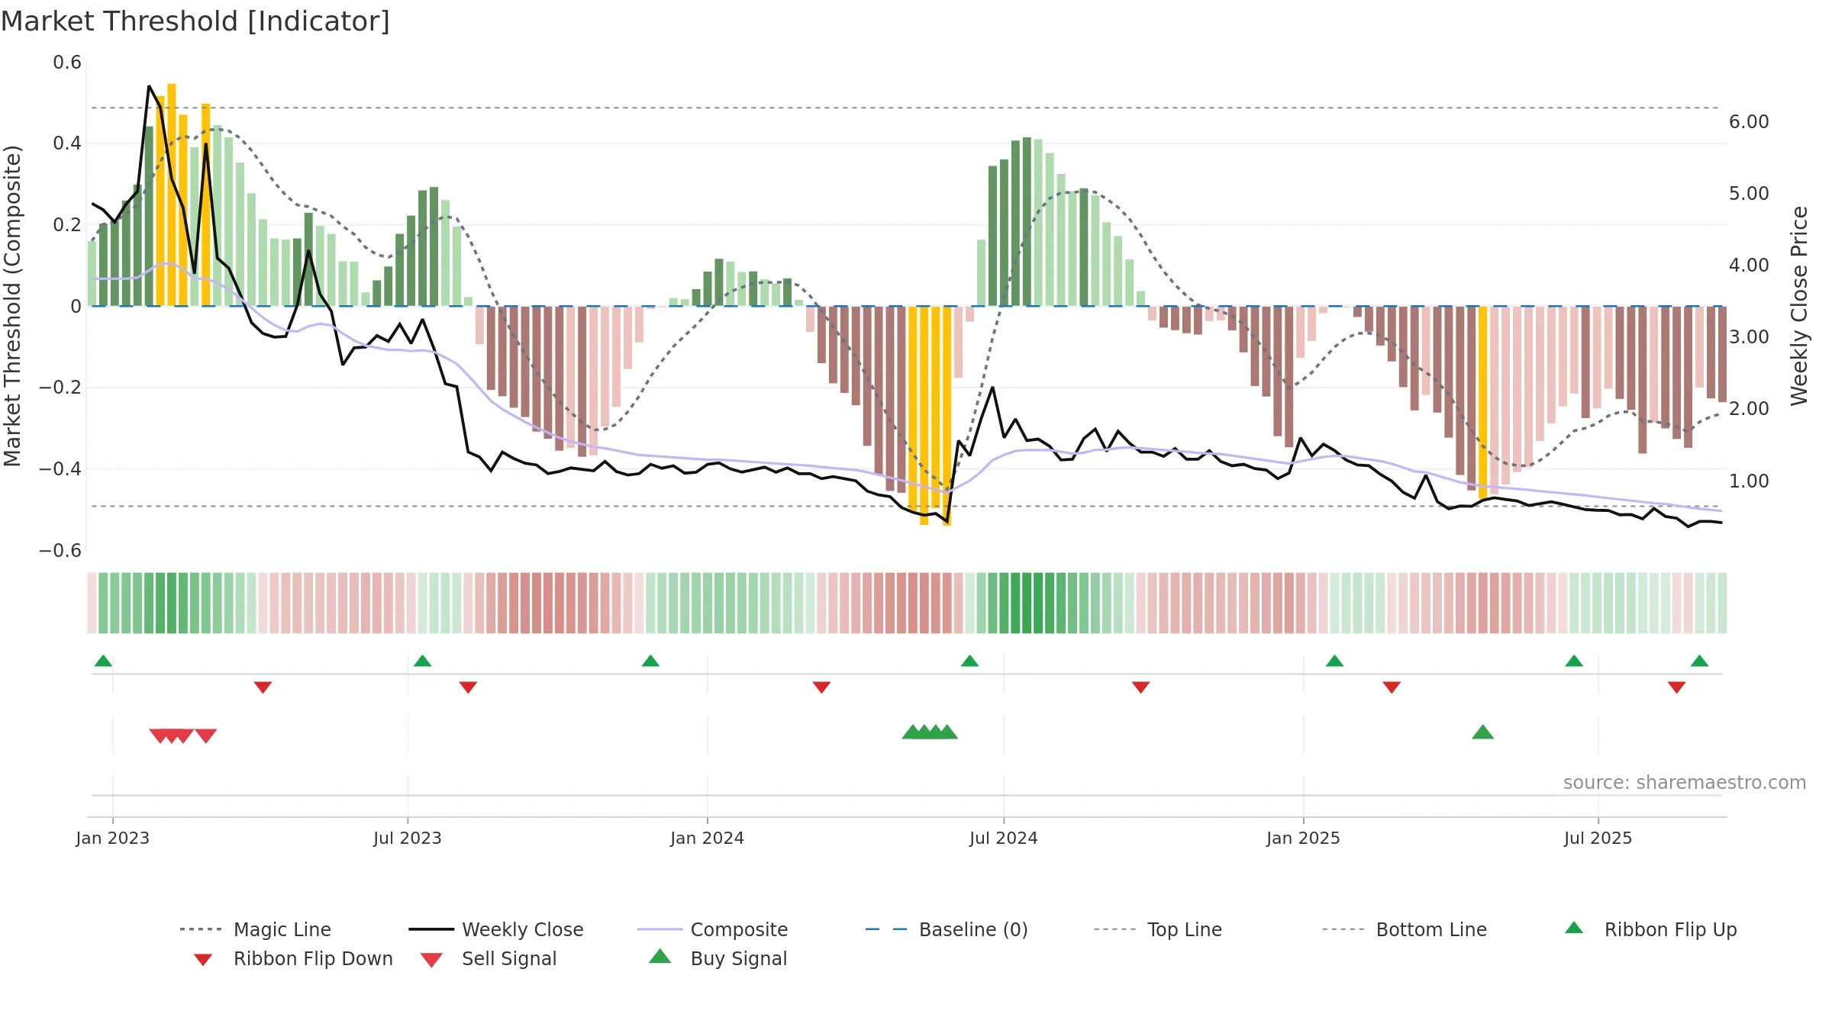Click the rightmost buy signal triangle in mid 2024
Screen dimensions: 1832x1030
(947, 732)
